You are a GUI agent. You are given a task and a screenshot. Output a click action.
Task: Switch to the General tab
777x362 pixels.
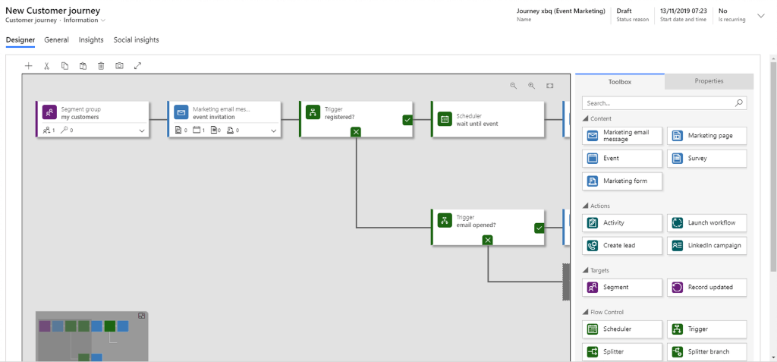pos(56,39)
